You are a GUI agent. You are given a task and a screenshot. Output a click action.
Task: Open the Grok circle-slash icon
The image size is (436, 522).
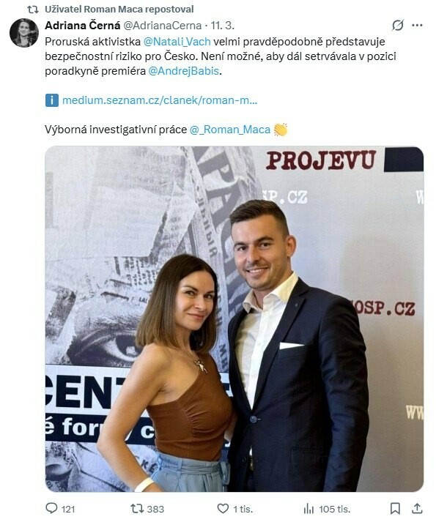click(x=398, y=26)
